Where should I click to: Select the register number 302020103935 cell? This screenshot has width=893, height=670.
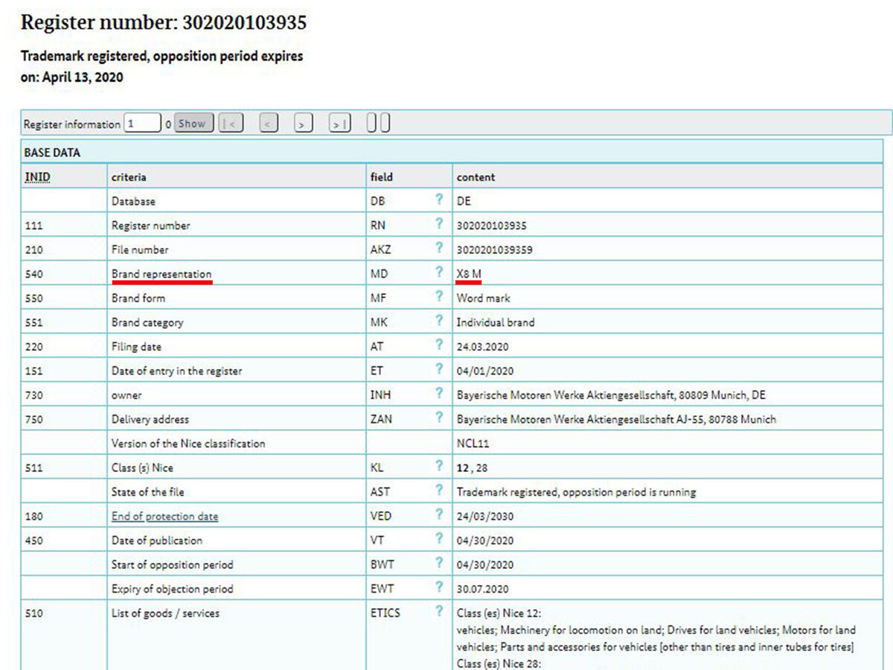click(x=491, y=225)
